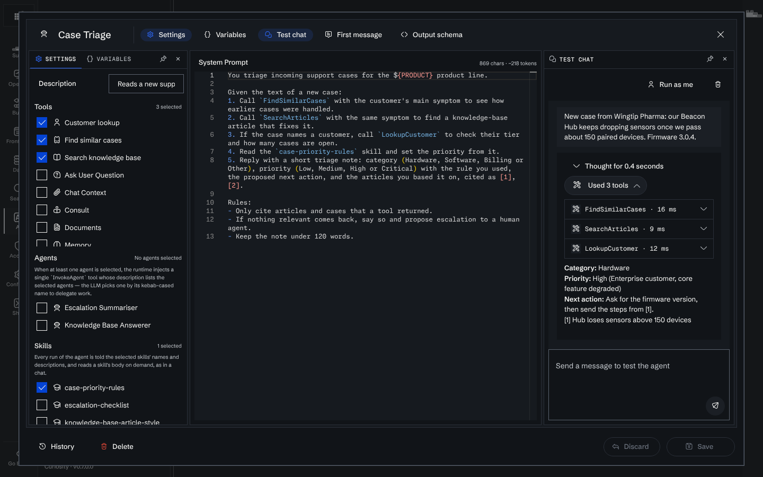Click the ${PRODUCT} variable in prompt
Viewport: 763px width, 477px height.
[x=413, y=75]
